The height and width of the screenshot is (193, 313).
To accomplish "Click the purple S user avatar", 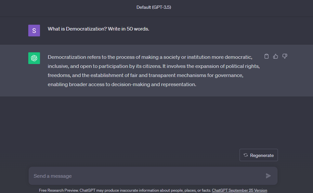I will (x=34, y=31).
